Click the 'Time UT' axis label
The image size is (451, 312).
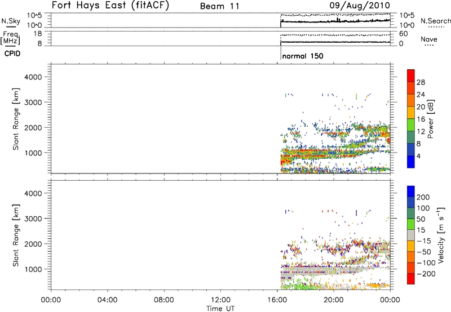coord(220,308)
